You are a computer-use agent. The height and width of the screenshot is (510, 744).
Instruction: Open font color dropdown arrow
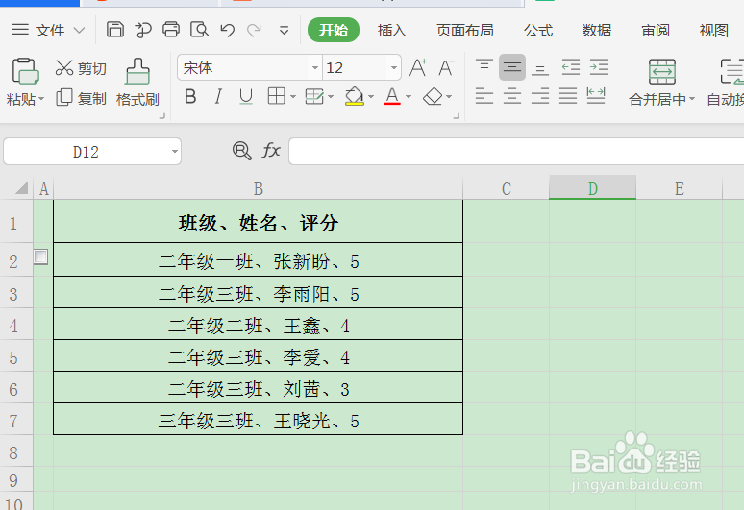(409, 97)
